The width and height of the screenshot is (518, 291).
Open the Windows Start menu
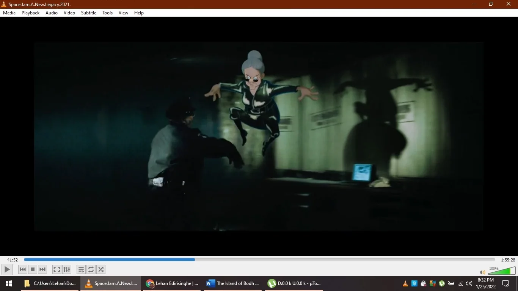pos(9,283)
